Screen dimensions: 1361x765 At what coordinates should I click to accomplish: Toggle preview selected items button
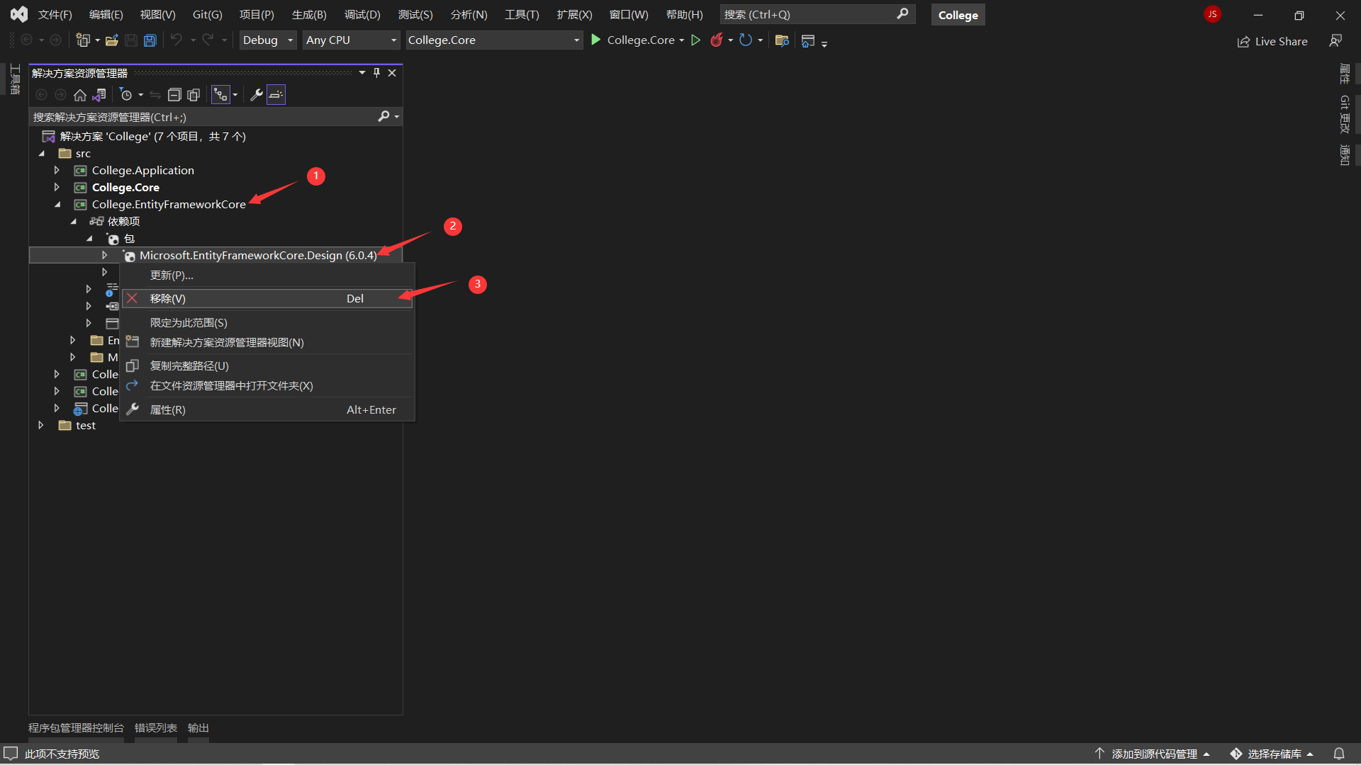tap(276, 95)
